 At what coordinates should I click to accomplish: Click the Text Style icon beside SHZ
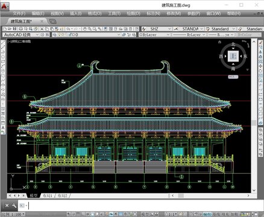(144, 29)
